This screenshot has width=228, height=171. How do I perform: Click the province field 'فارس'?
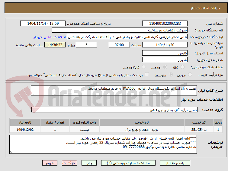coord(165,53)
